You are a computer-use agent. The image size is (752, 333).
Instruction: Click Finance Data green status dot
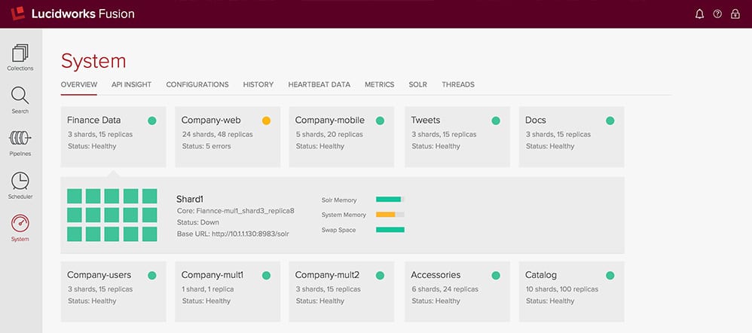152,121
